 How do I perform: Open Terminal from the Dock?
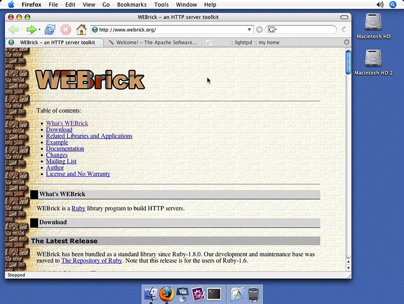click(214, 294)
